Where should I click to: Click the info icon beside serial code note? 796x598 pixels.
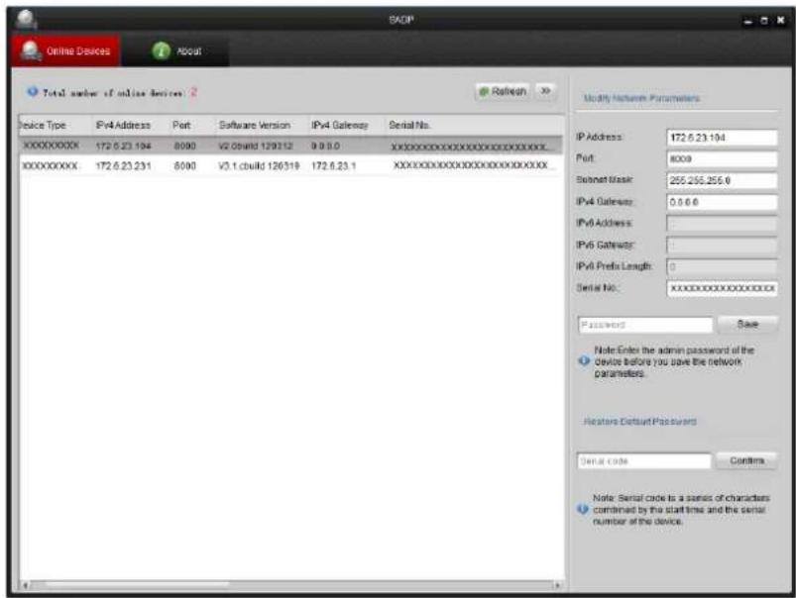pyautogui.click(x=583, y=509)
